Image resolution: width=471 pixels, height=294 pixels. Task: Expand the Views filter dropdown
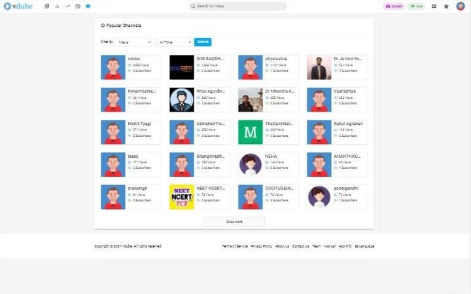pyautogui.click(x=133, y=42)
